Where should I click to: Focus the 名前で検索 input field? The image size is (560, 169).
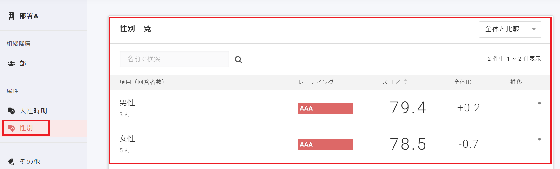point(174,59)
